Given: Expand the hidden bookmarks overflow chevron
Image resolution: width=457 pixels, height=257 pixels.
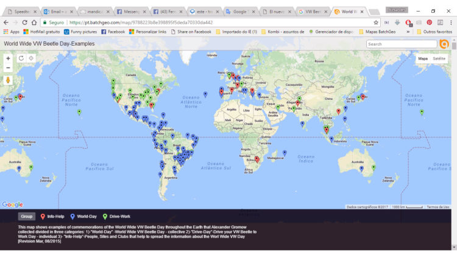Looking at the screenshot, I should click(408, 32).
